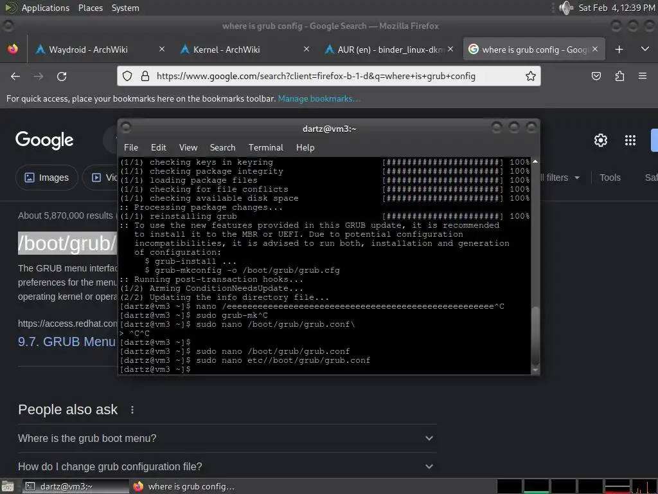
Task: Click the Firefox forward arrow
Action: [x=39, y=77]
